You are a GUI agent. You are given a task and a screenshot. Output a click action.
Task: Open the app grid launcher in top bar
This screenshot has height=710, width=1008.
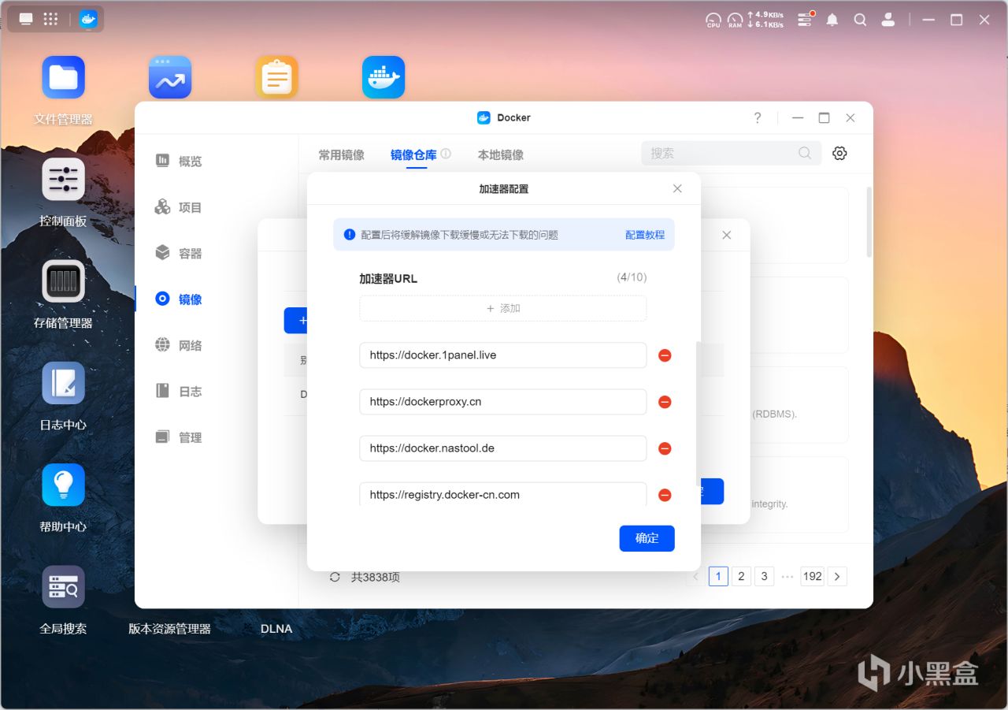coord(50,19)
